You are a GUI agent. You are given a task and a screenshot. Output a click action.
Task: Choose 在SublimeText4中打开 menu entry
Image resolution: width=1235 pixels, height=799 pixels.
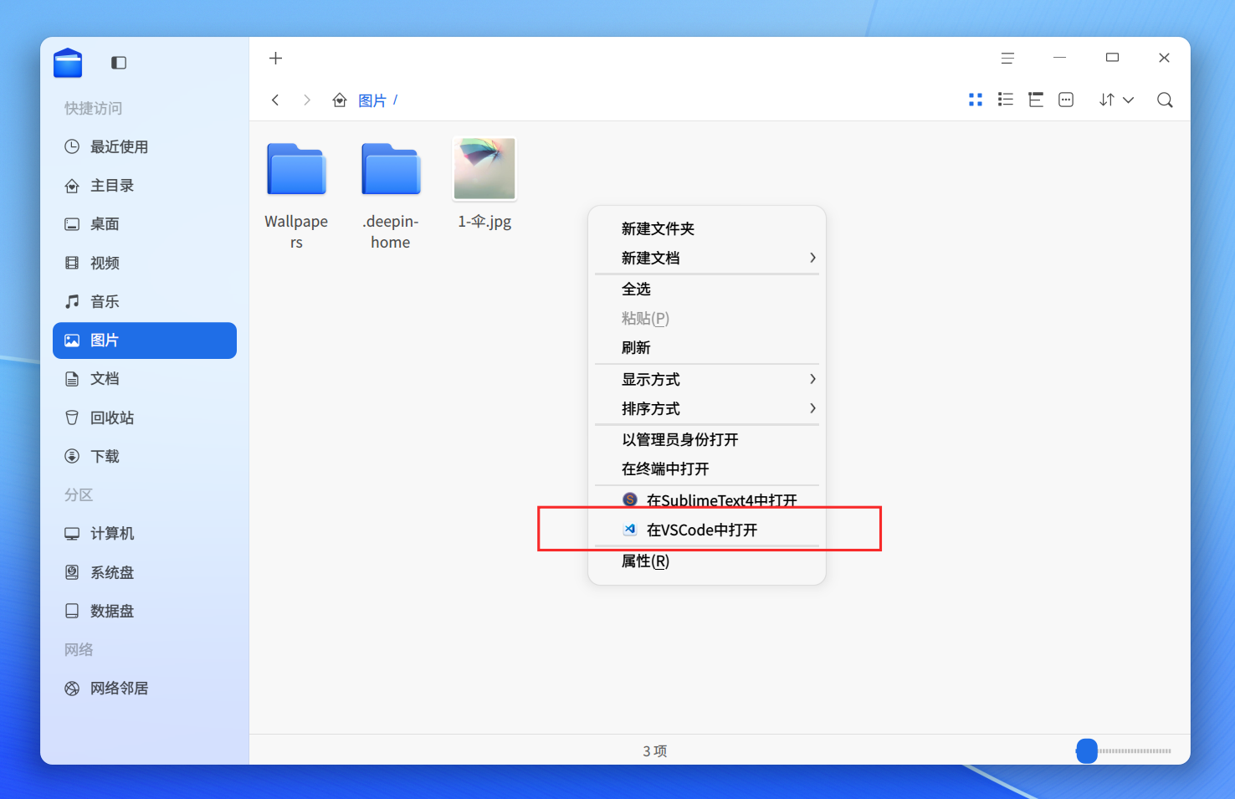click(707, 500)
